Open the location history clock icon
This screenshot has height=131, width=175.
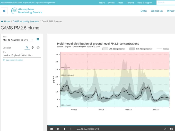[x=38, y=48]
